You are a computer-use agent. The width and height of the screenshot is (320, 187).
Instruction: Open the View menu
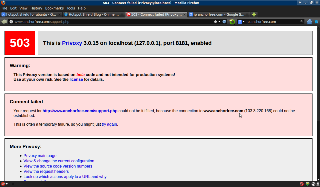coord(23,8)
